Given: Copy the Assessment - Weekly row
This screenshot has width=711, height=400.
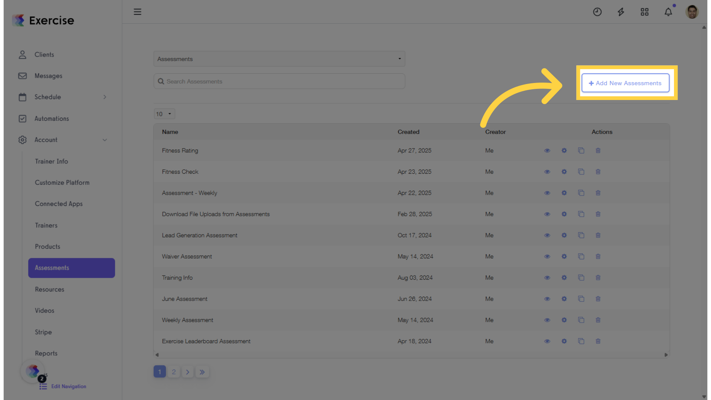Looking at the screenshot, I should 581,193.
